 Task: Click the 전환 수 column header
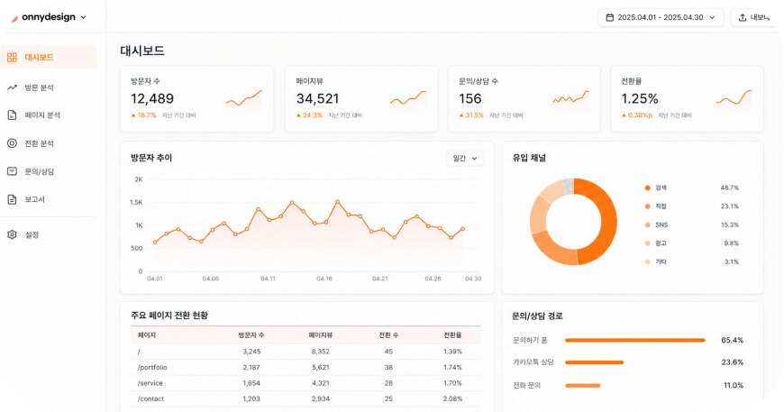coord(388,335)
